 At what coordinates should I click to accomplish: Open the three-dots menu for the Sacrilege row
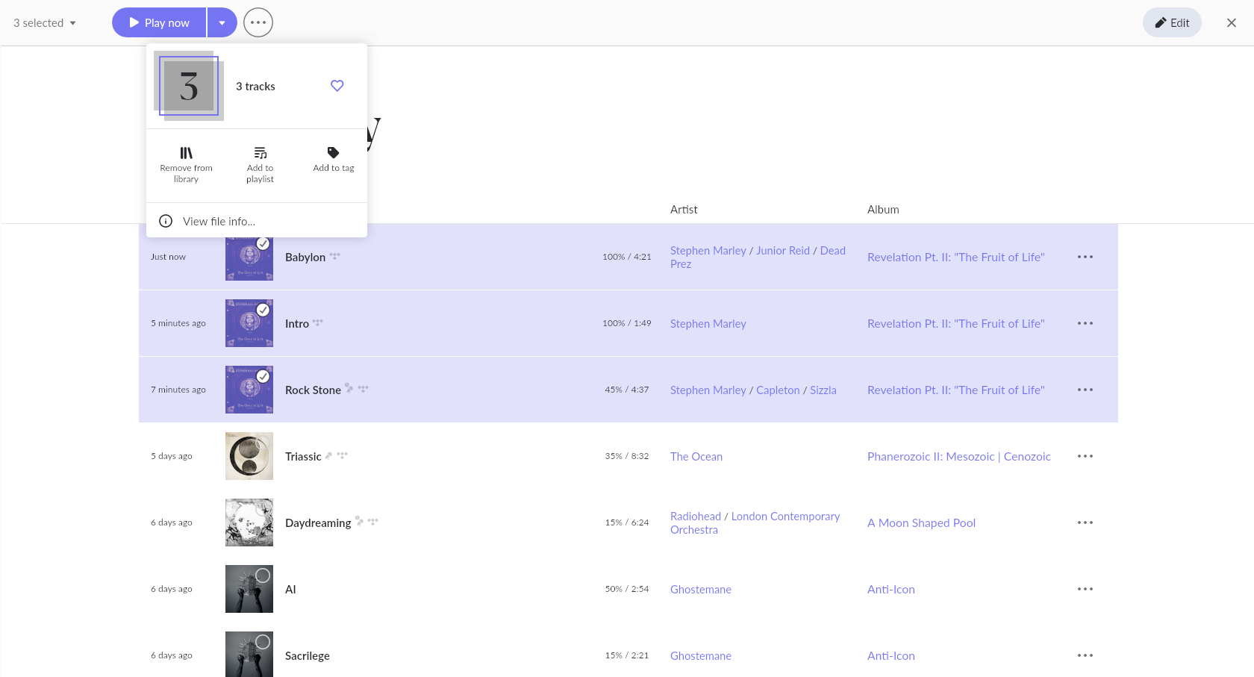[1085, 655]
